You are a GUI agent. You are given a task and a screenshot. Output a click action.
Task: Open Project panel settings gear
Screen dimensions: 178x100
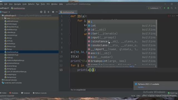tap(53, 12)
